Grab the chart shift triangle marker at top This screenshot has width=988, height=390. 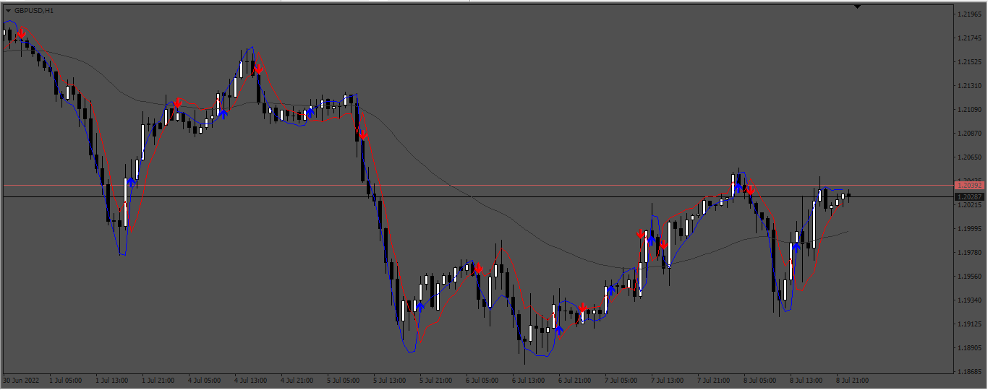[x=857, y=6]
